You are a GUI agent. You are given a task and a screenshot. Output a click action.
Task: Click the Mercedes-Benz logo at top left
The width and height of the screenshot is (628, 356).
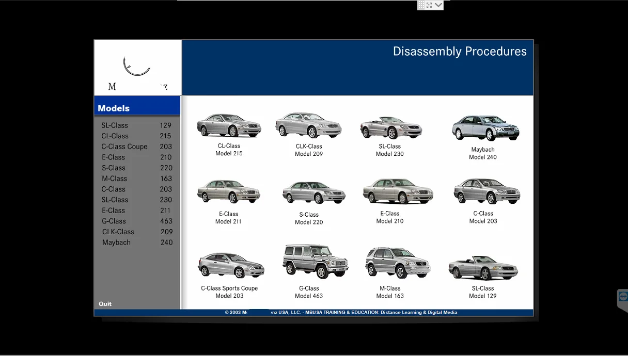click(137, 68)
